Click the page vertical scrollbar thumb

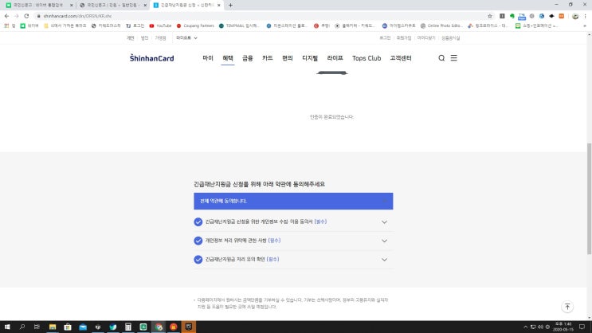tap(589, 198)
